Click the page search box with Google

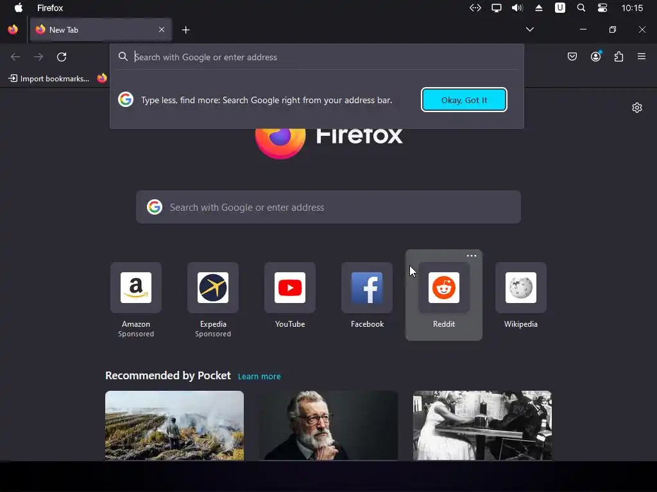click(x=328, y=207)
